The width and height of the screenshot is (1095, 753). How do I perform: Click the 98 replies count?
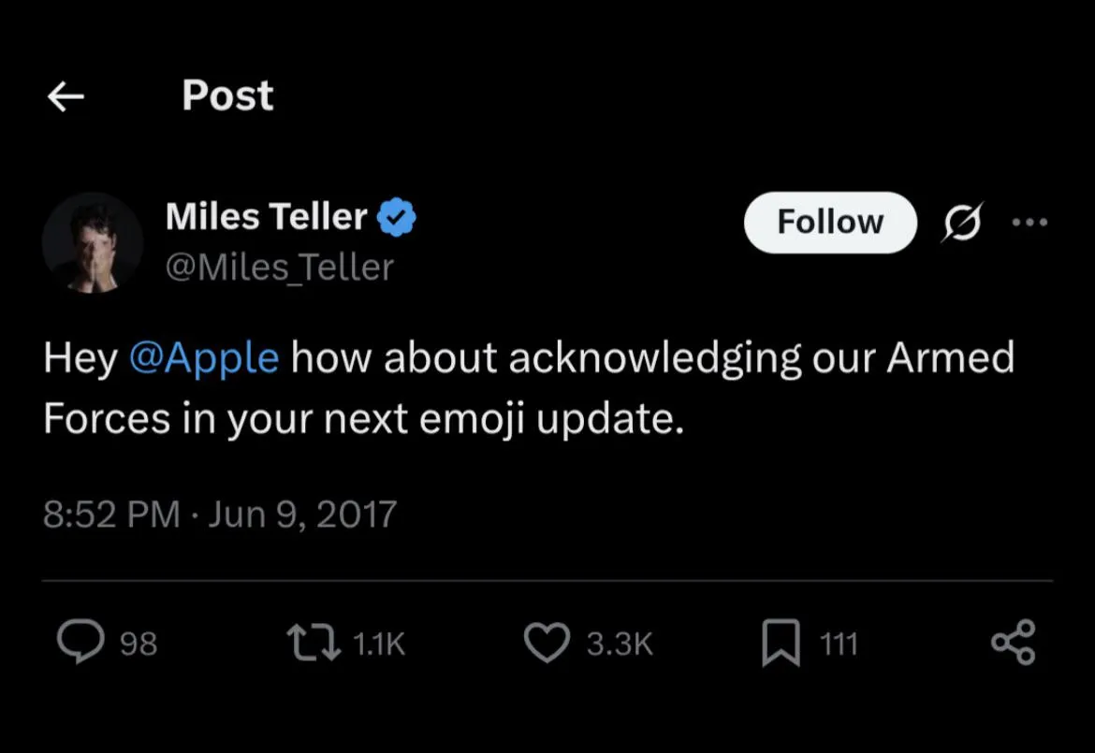(x=139, y=644)
